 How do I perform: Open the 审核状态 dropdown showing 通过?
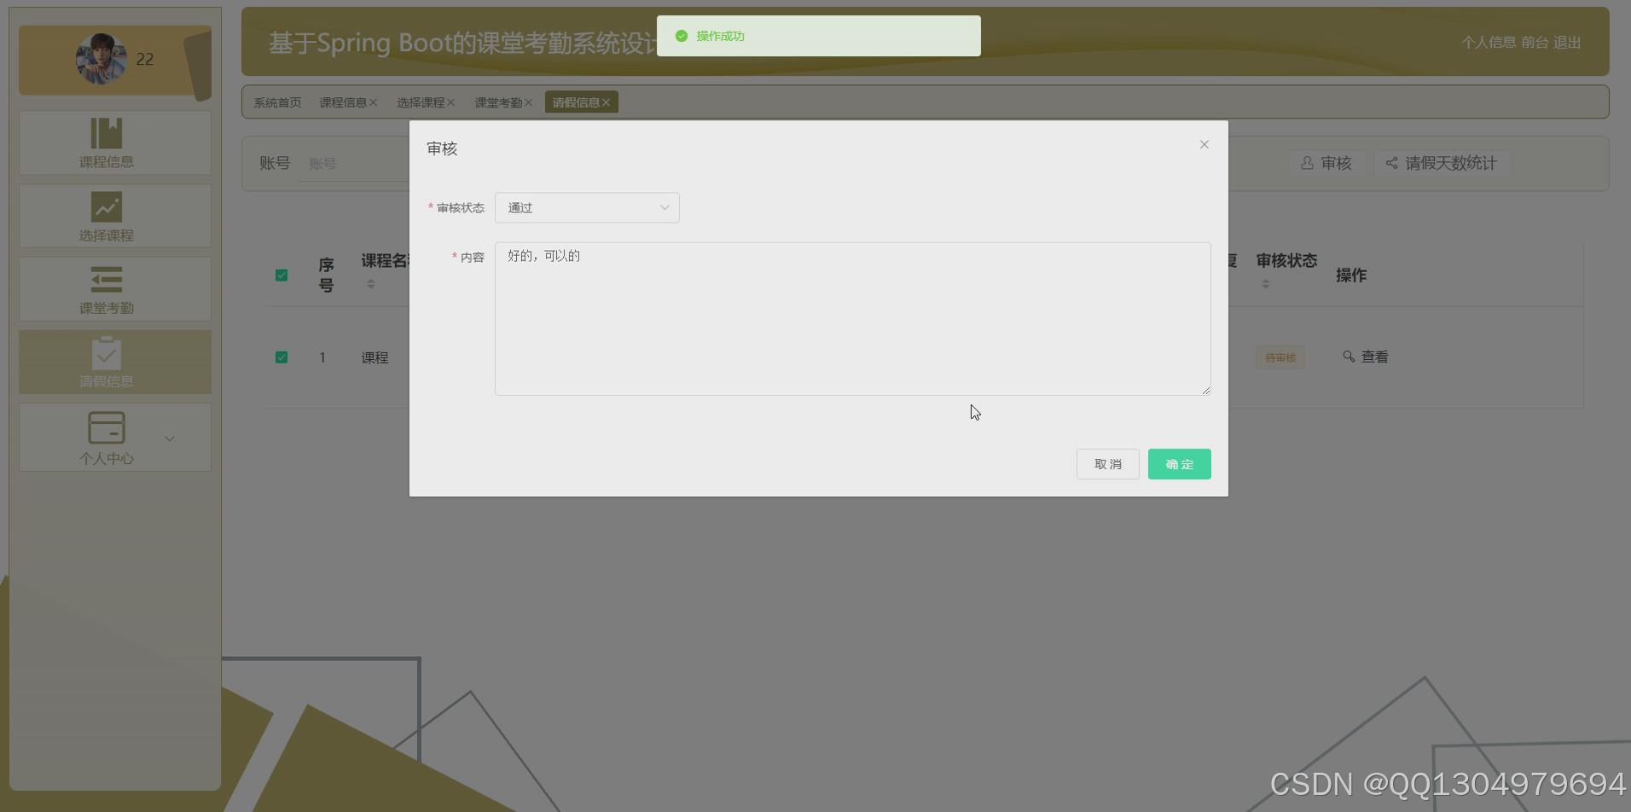click(x=586, y=207)
